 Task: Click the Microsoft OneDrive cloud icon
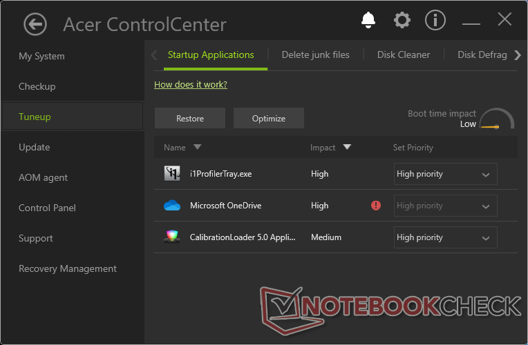pos(171,205)
